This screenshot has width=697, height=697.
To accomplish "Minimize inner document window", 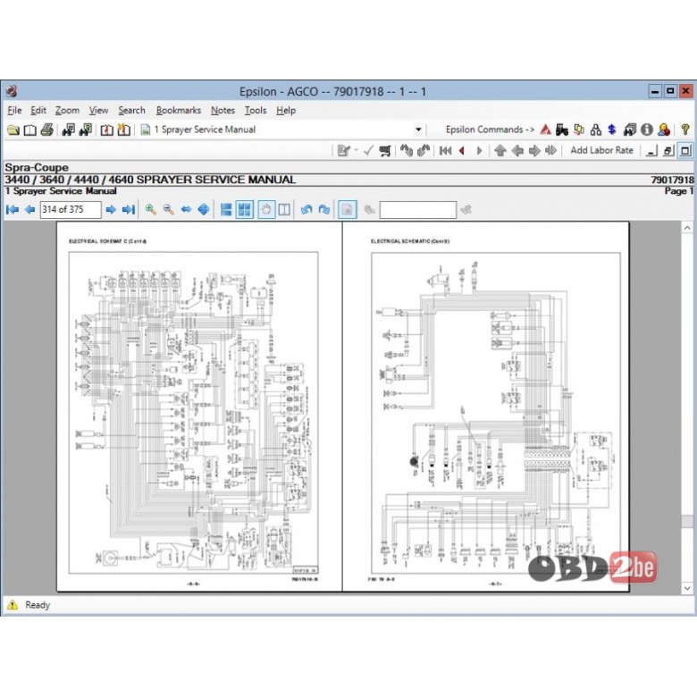I will coord(651,151).
